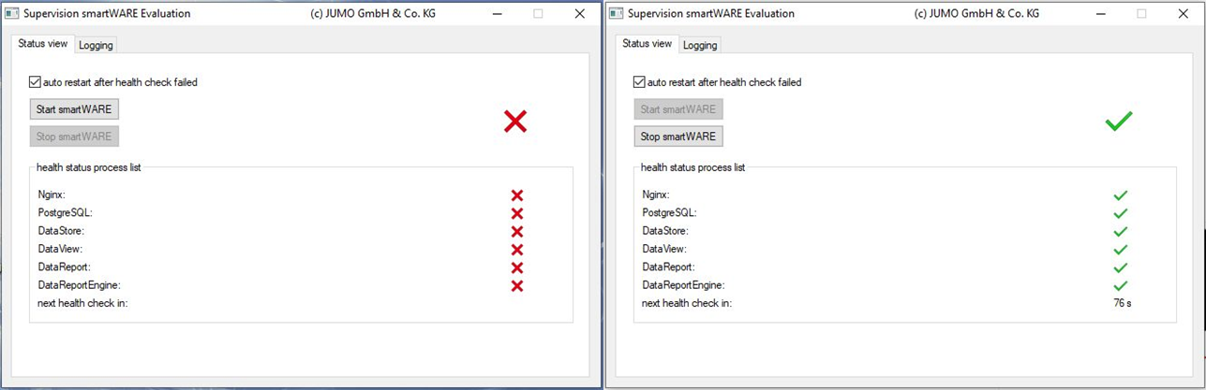Viewport: 1206px width, 390px height.
Task: Minimize the right Supervision smartWARE window
Action: [x=1099, y=14]
